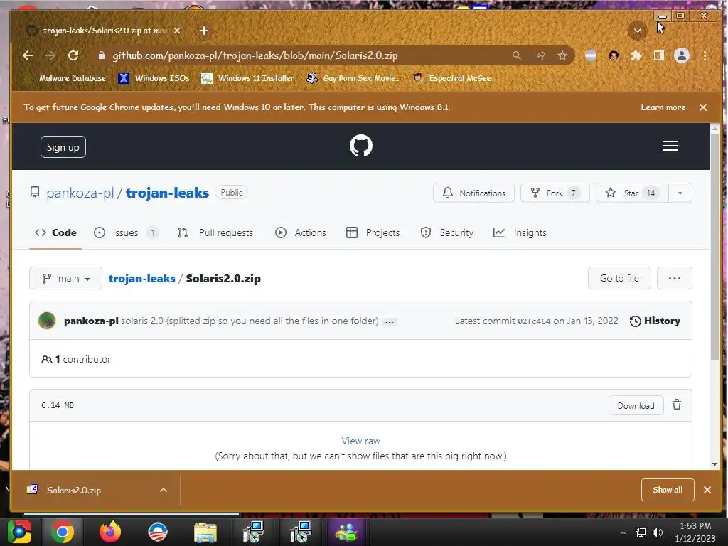The height and width of the screenshot is (546, 728).
Task: Open the file History link
Action: click(x=655, y=321)
